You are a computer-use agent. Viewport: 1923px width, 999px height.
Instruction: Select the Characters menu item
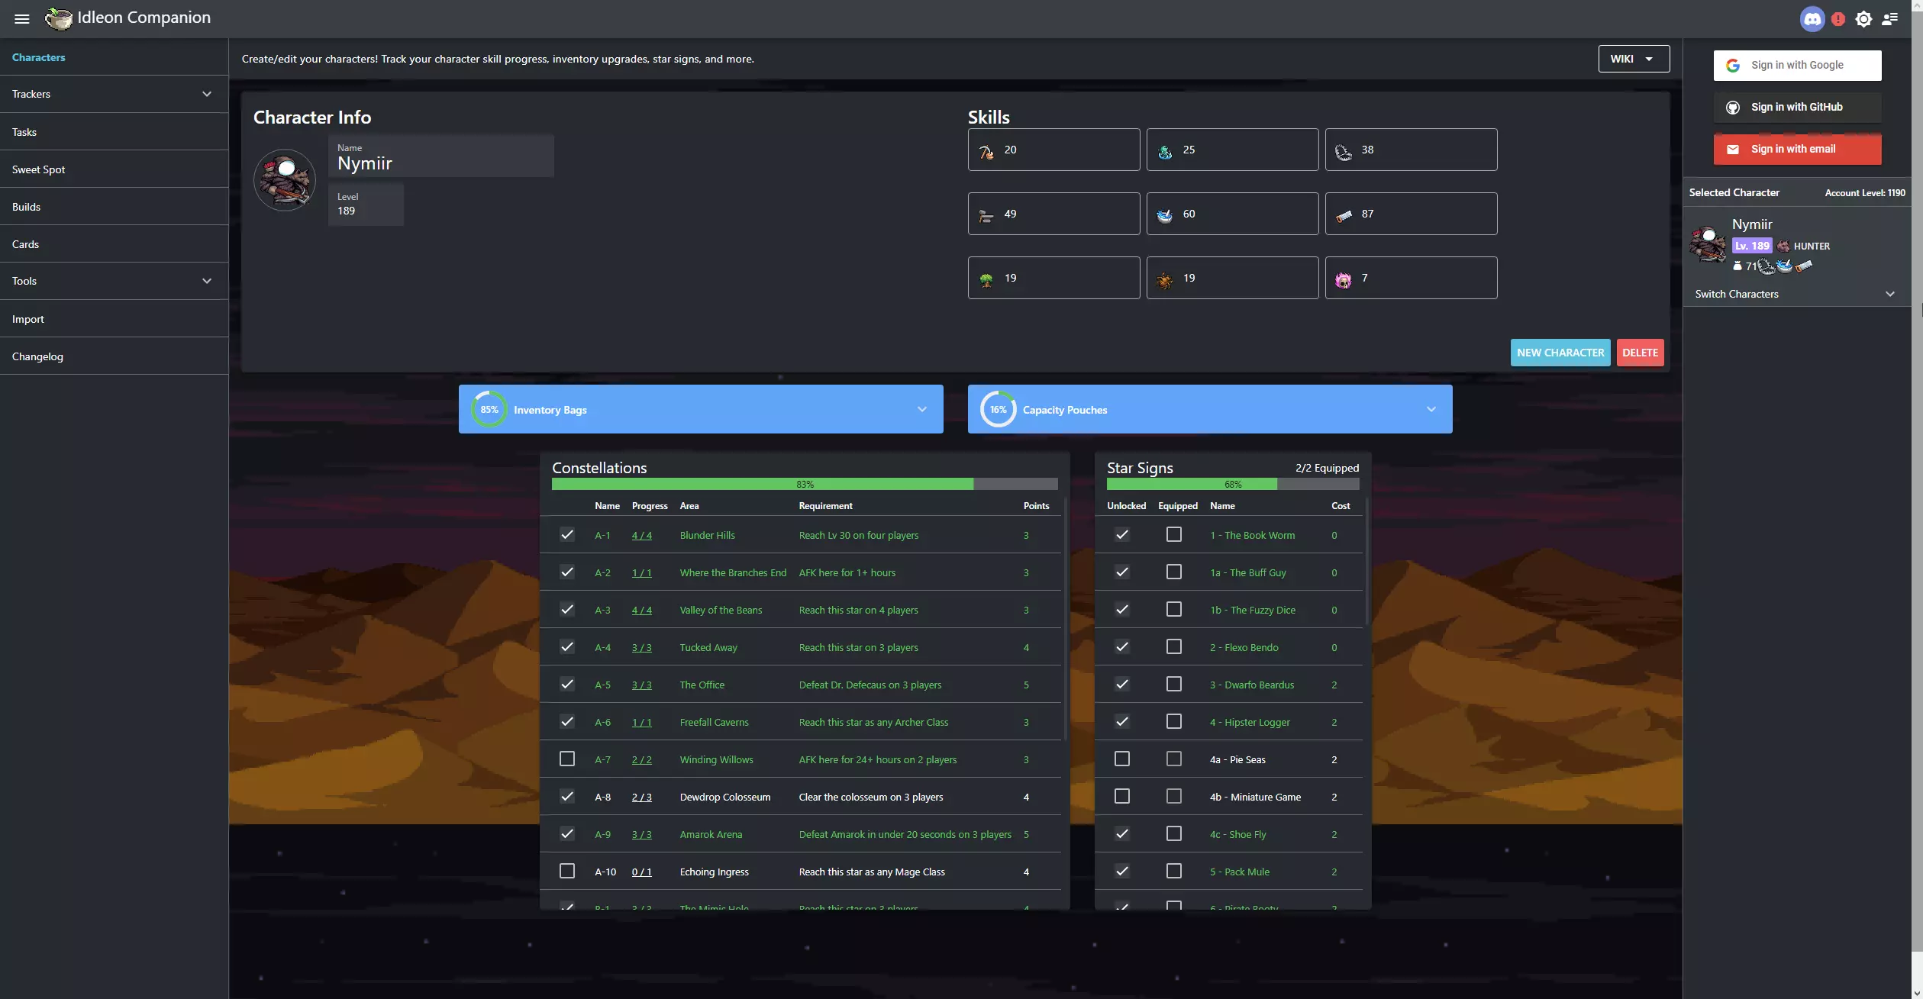(x=38, y=56)
